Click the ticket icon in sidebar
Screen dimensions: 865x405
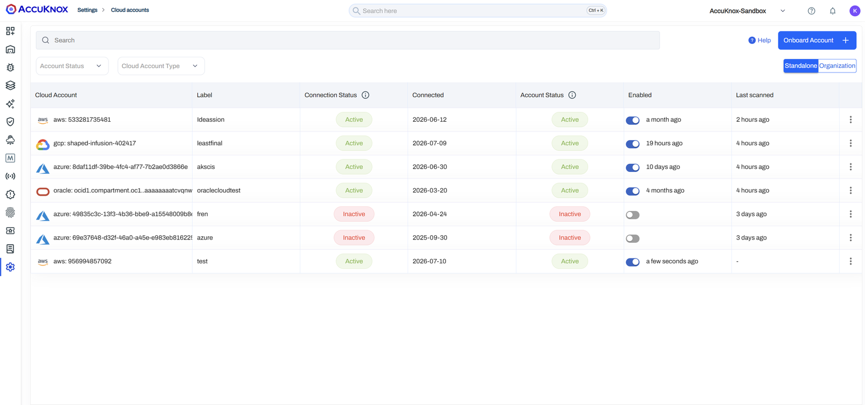[10, 230]
